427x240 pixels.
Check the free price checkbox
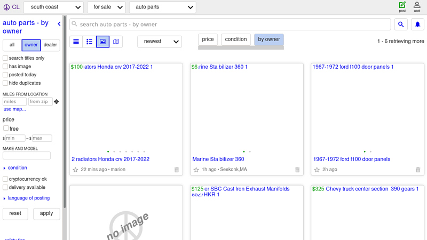pyautogui.click(x=6, y=128)
